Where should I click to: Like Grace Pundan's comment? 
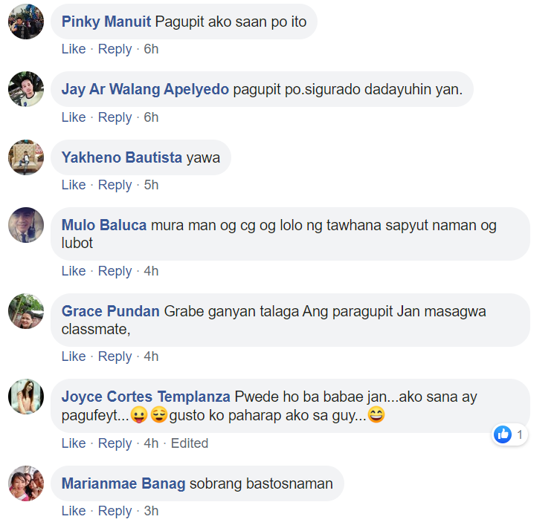74,356
